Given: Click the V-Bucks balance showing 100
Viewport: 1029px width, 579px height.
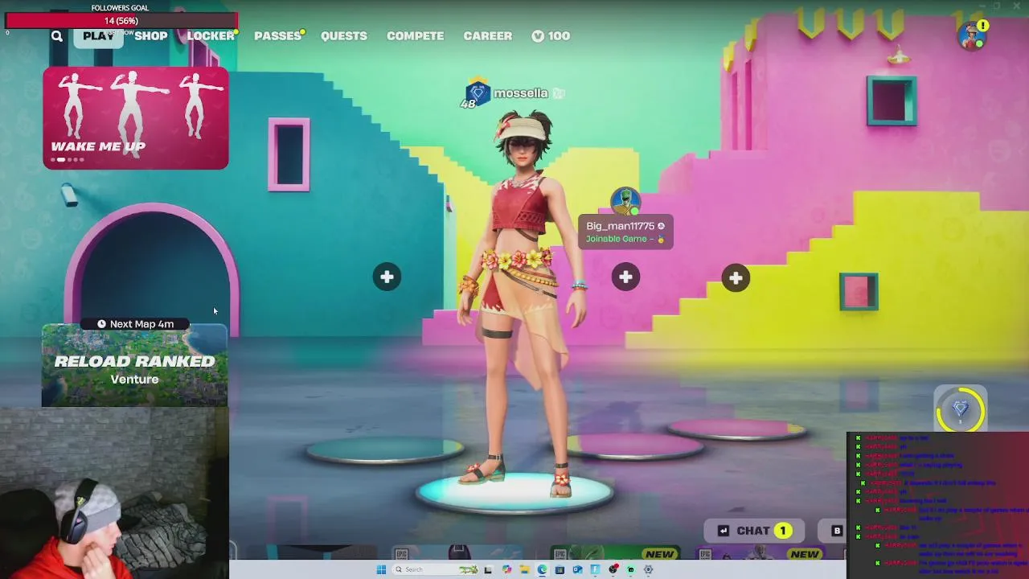Looking at the screenshot, I should [551, 36].
